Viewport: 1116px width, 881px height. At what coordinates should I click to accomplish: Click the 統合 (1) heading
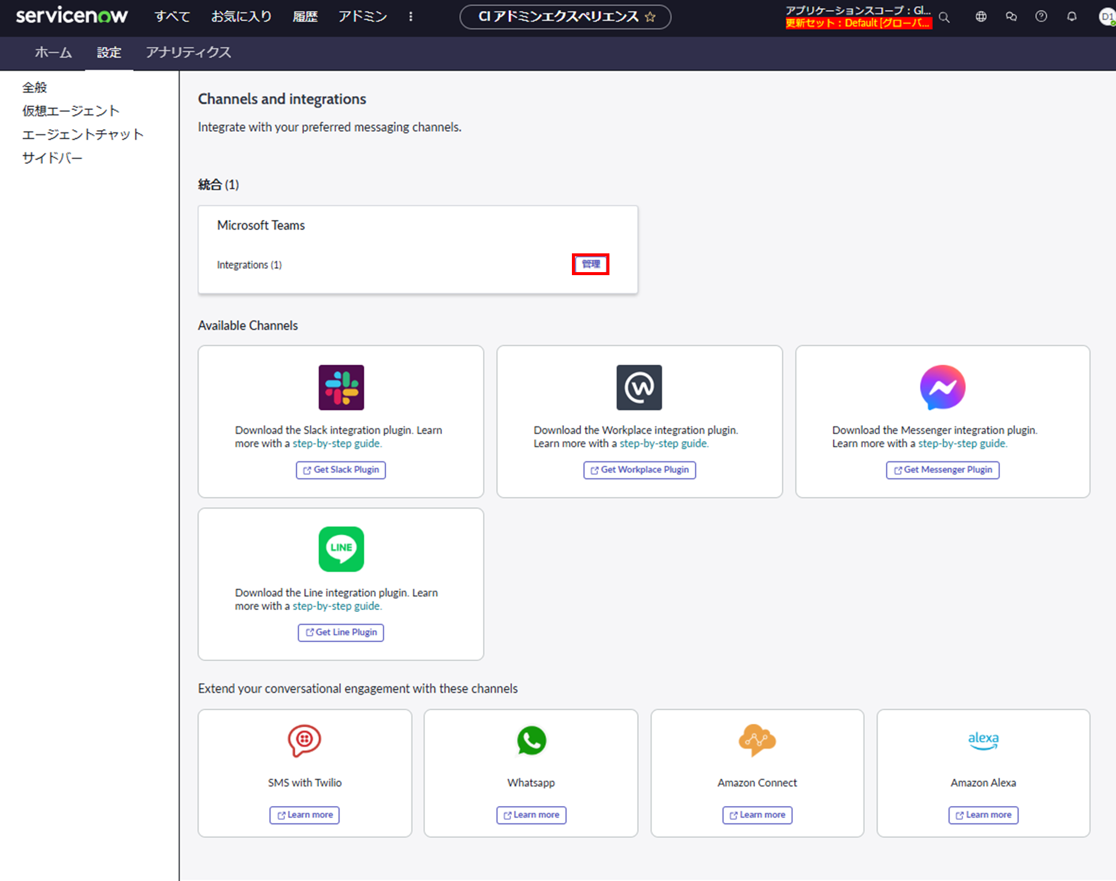[218, 185]
